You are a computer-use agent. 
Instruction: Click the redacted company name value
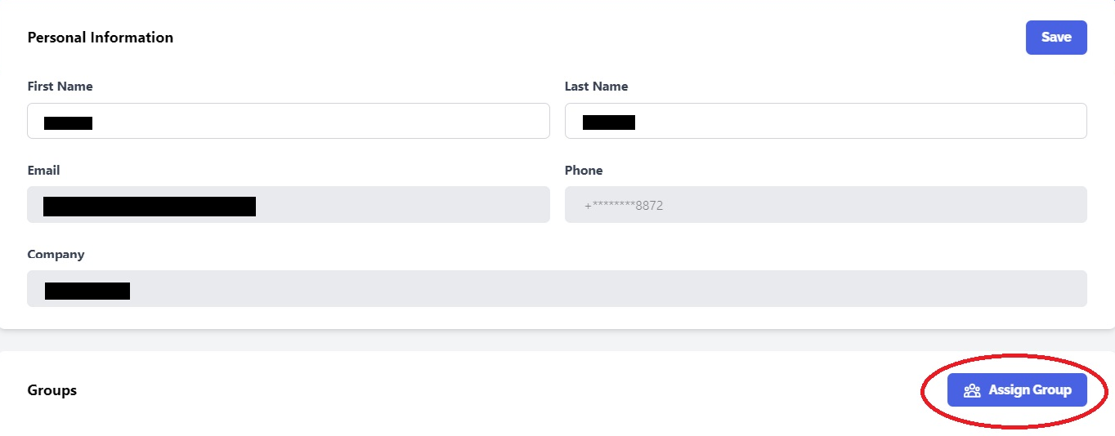coord(87,291)
